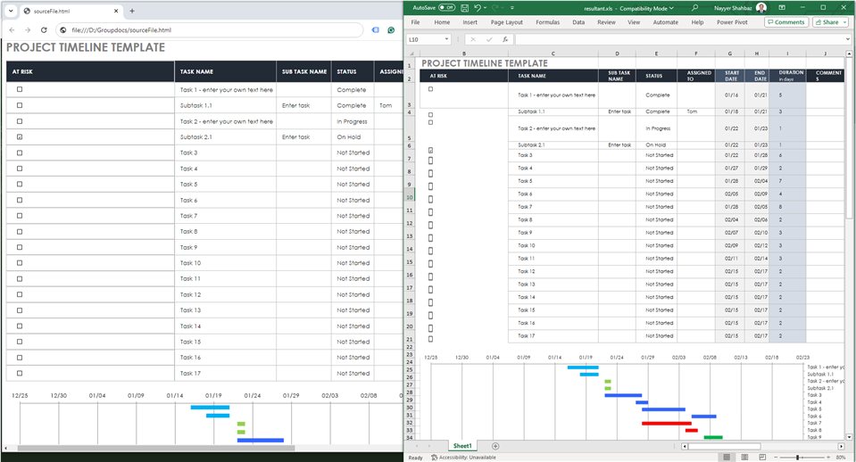Viewport: 856px width, 462px height.
Task: Go forward in the browser window
Action: [28, 30]
